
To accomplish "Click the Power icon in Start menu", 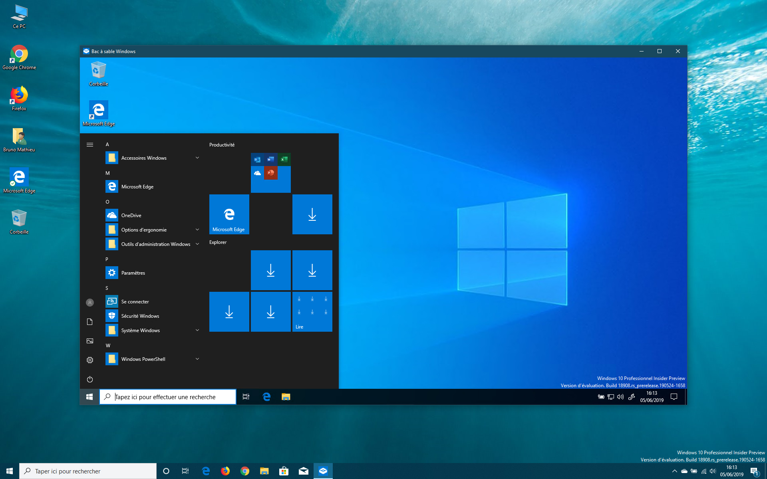I will coord(90,379).
